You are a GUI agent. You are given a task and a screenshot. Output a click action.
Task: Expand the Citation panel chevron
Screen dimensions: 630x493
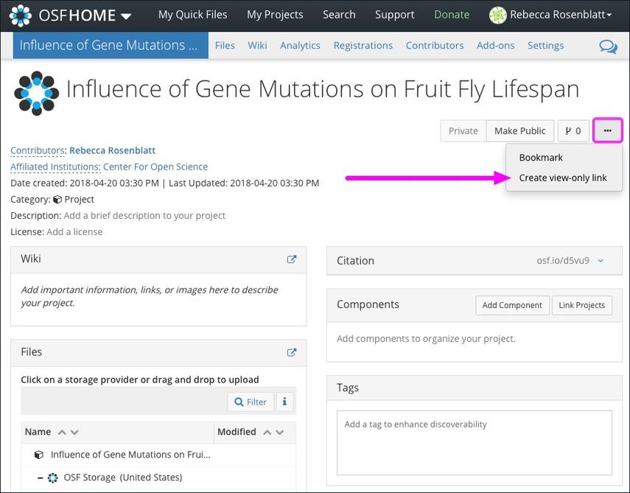pos(601,261)
